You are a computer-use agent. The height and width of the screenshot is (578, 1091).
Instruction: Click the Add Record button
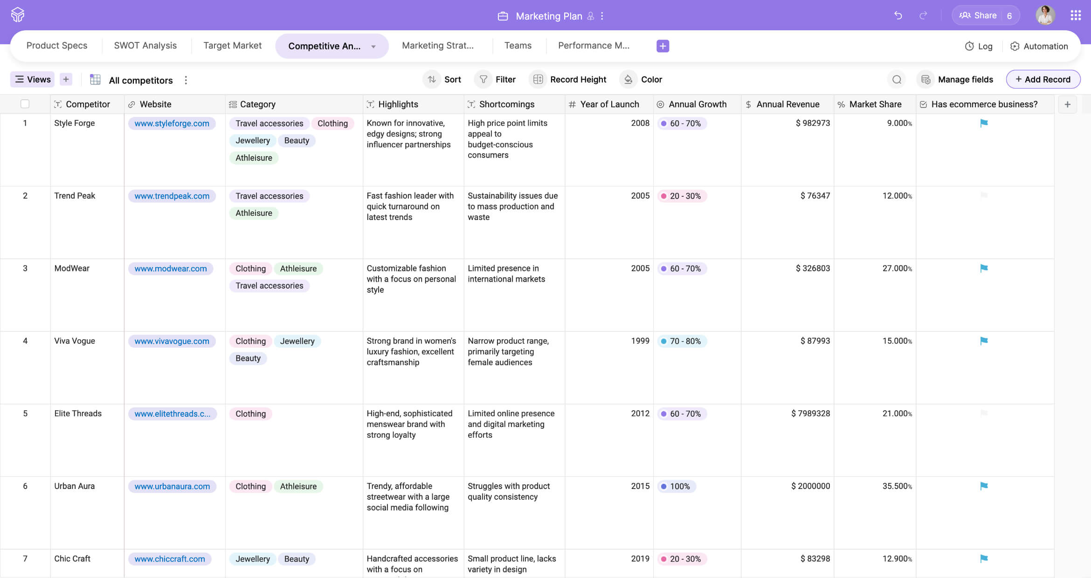point(1043,80)
